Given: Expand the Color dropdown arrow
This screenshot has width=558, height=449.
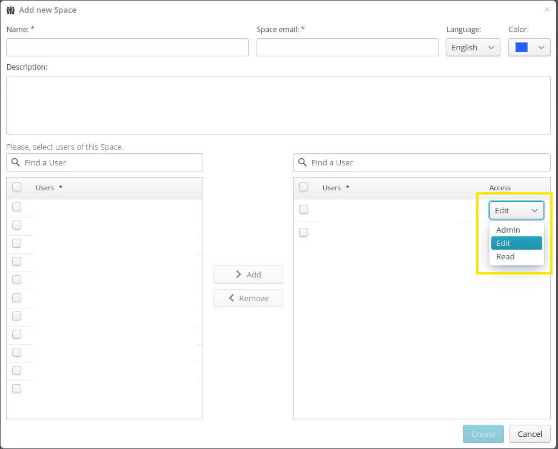Looking at the screenshot, I should tap(540, 47).
